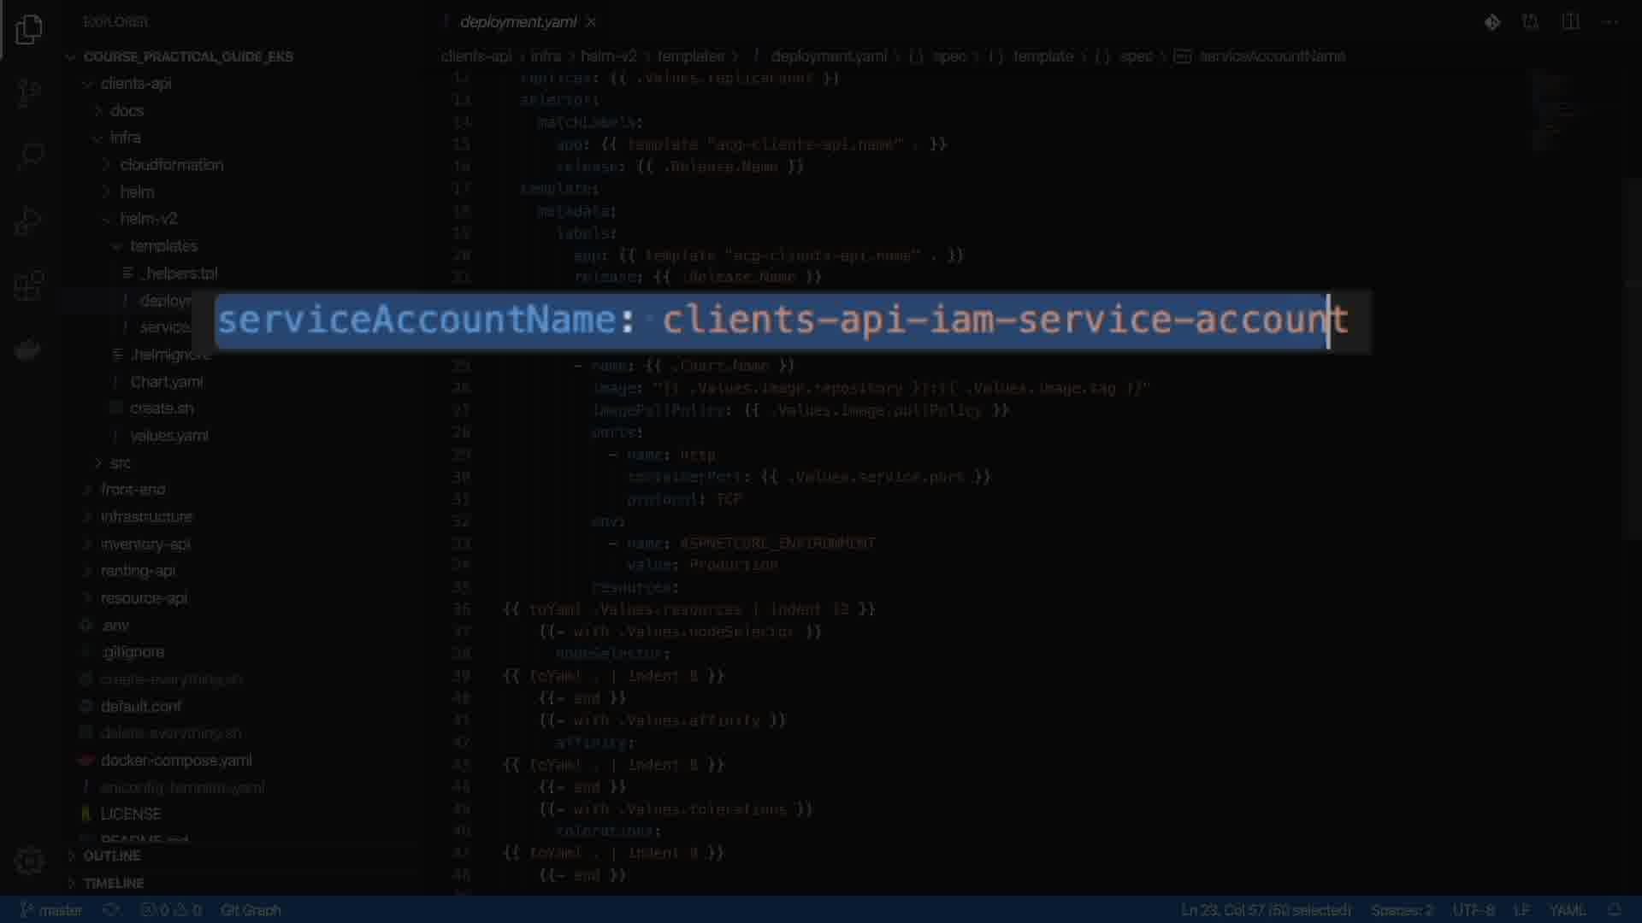Click the synchronize changes icon
Screen dimensions: 1642x923
point(111,910)
